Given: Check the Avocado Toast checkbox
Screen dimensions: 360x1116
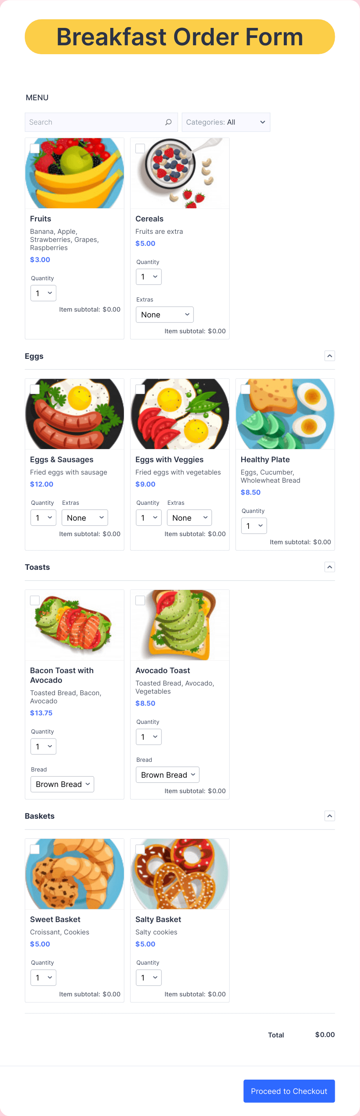Looking at the screenshot, I should (140, 600).
